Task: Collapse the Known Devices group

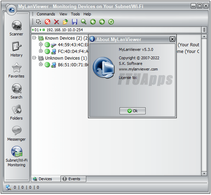Action: [35, 38]
